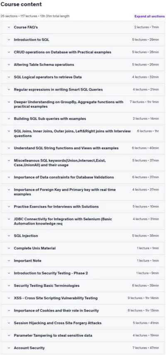Open the Building SQL Sub queries chevron
Viewport: 166px width, 355px height.
click(9, 119)
